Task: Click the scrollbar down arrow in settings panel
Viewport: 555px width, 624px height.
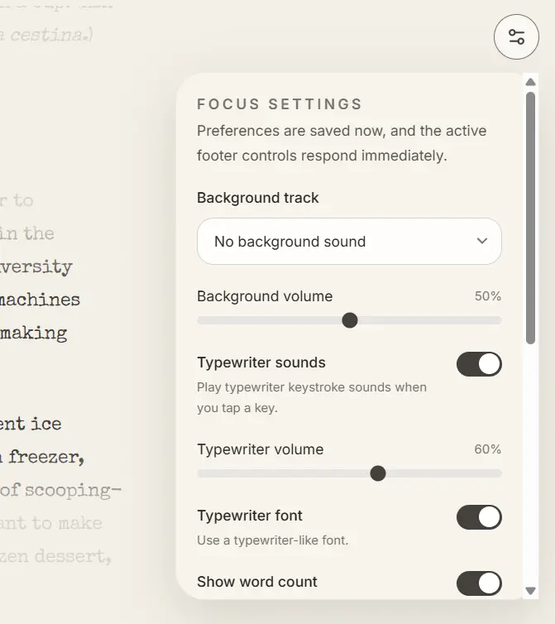Action: click(530, 591)
